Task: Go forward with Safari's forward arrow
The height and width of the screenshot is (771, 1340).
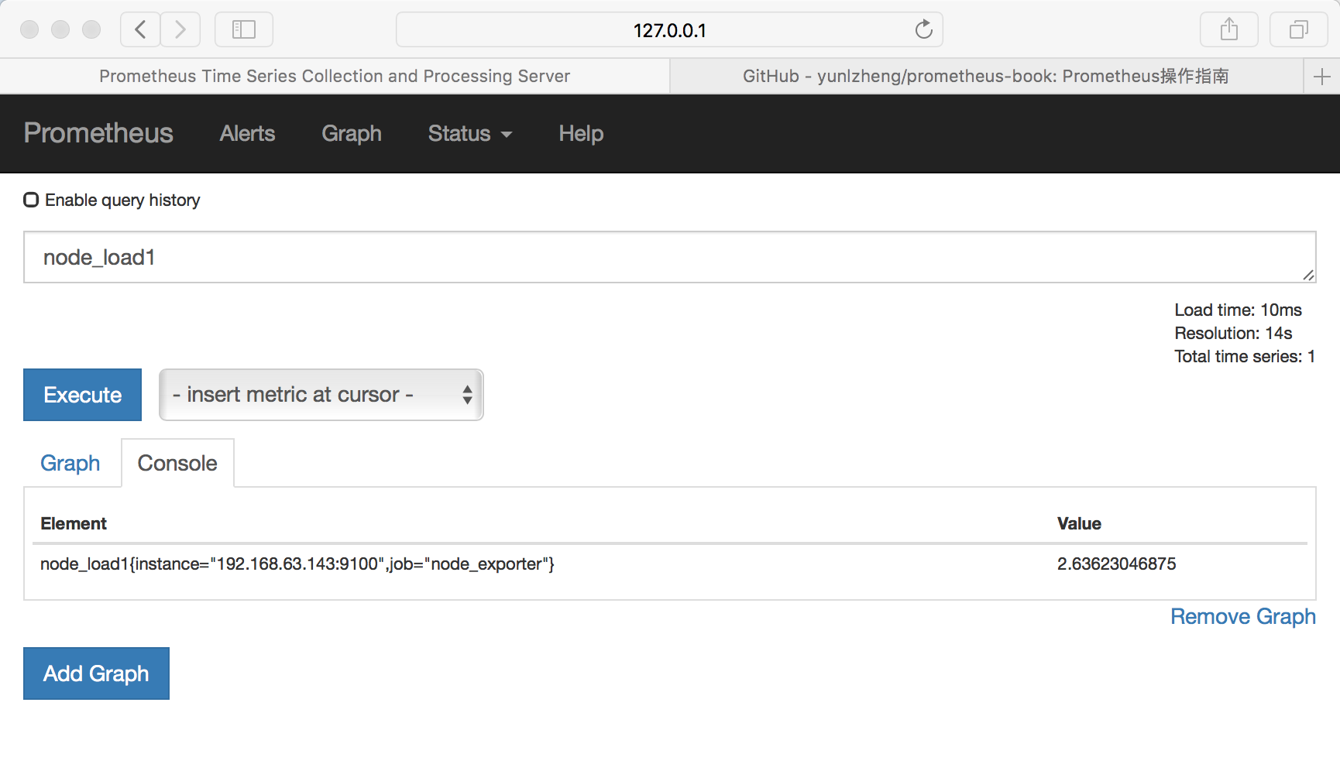Action: click(180, 29)
